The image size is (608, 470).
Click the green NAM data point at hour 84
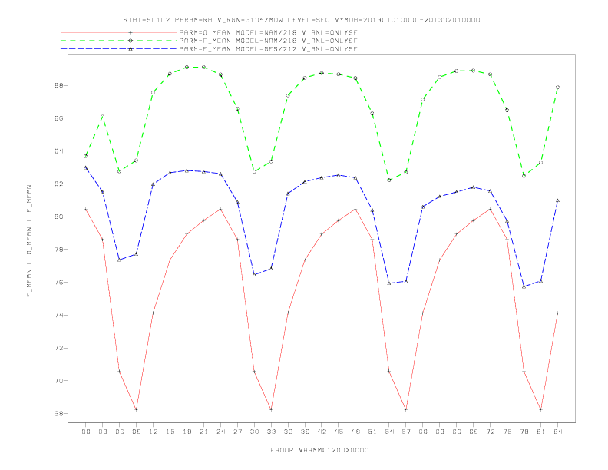557,88
